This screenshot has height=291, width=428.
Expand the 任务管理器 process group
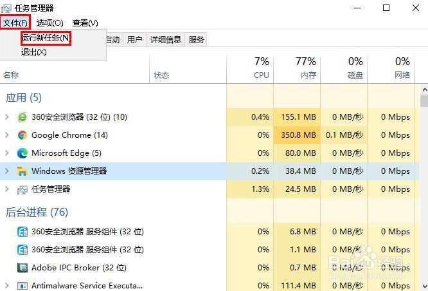click(x=7, y=189)
